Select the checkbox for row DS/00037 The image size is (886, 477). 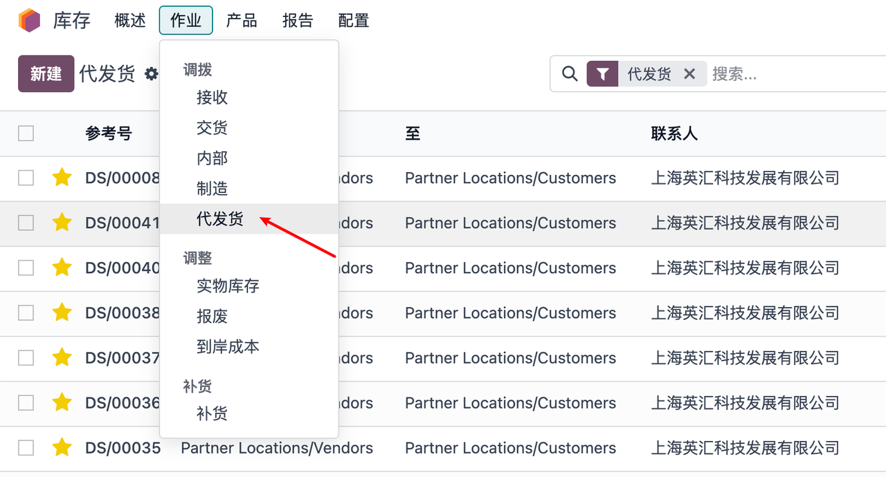[26, 358]
